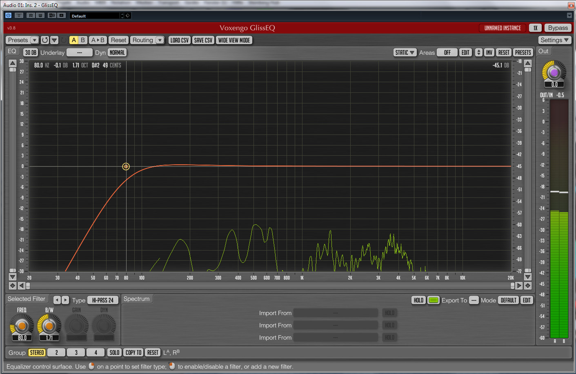This screenshot has height=374, width=576.
Task: Change the 30 dB range selector
Action: (x=31, y=52)
